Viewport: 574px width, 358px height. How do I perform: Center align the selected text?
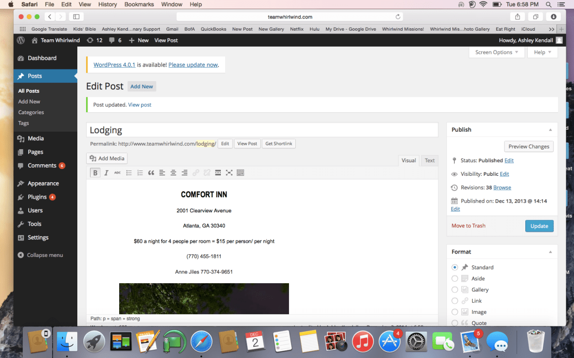tap(173, 172)
